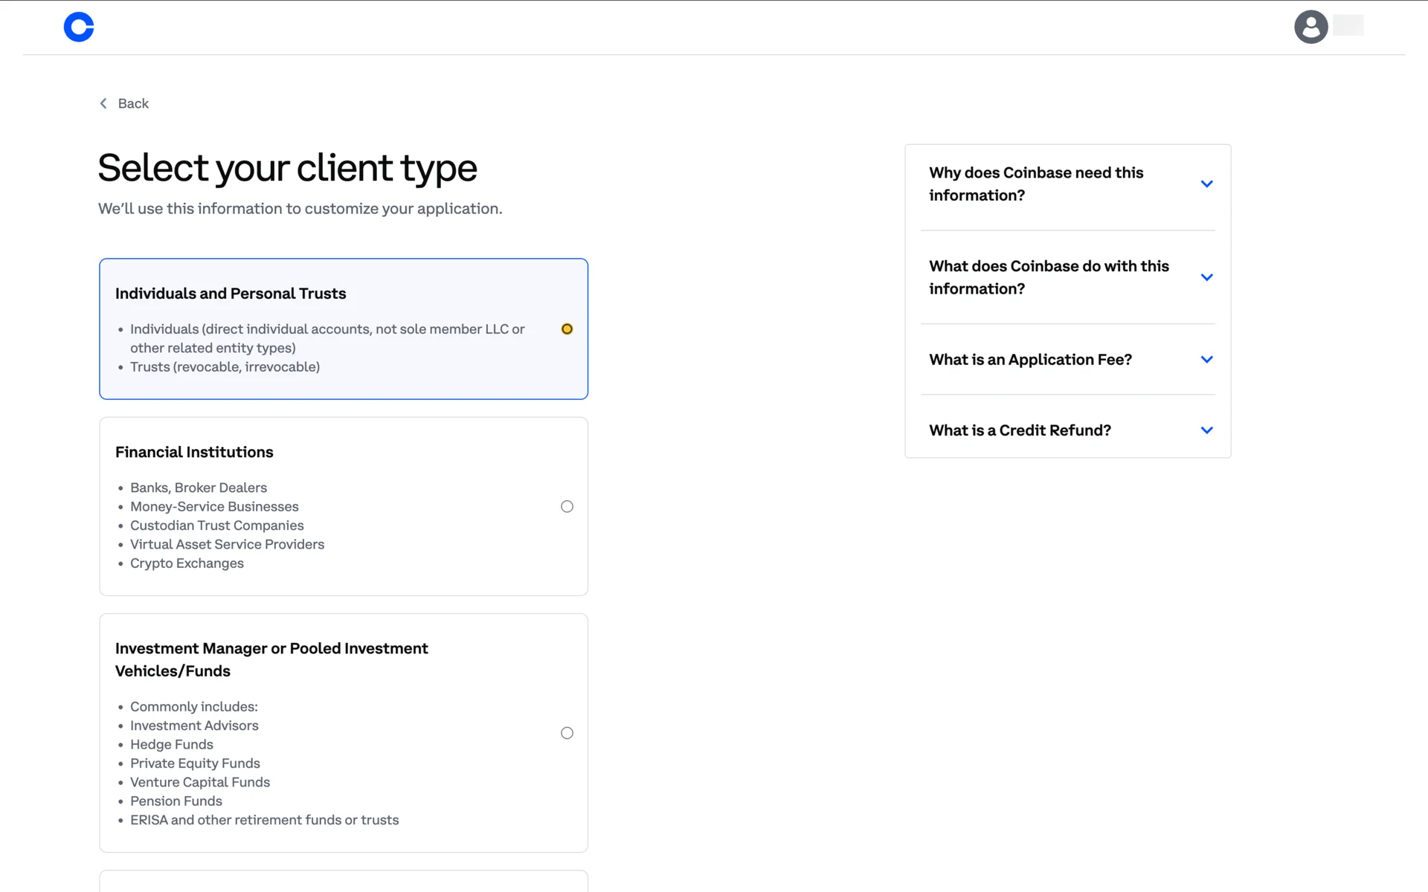Expand 'Why does Coinbase need this information?' chevron
The image size is (1428, 892).
point(1206,184)
